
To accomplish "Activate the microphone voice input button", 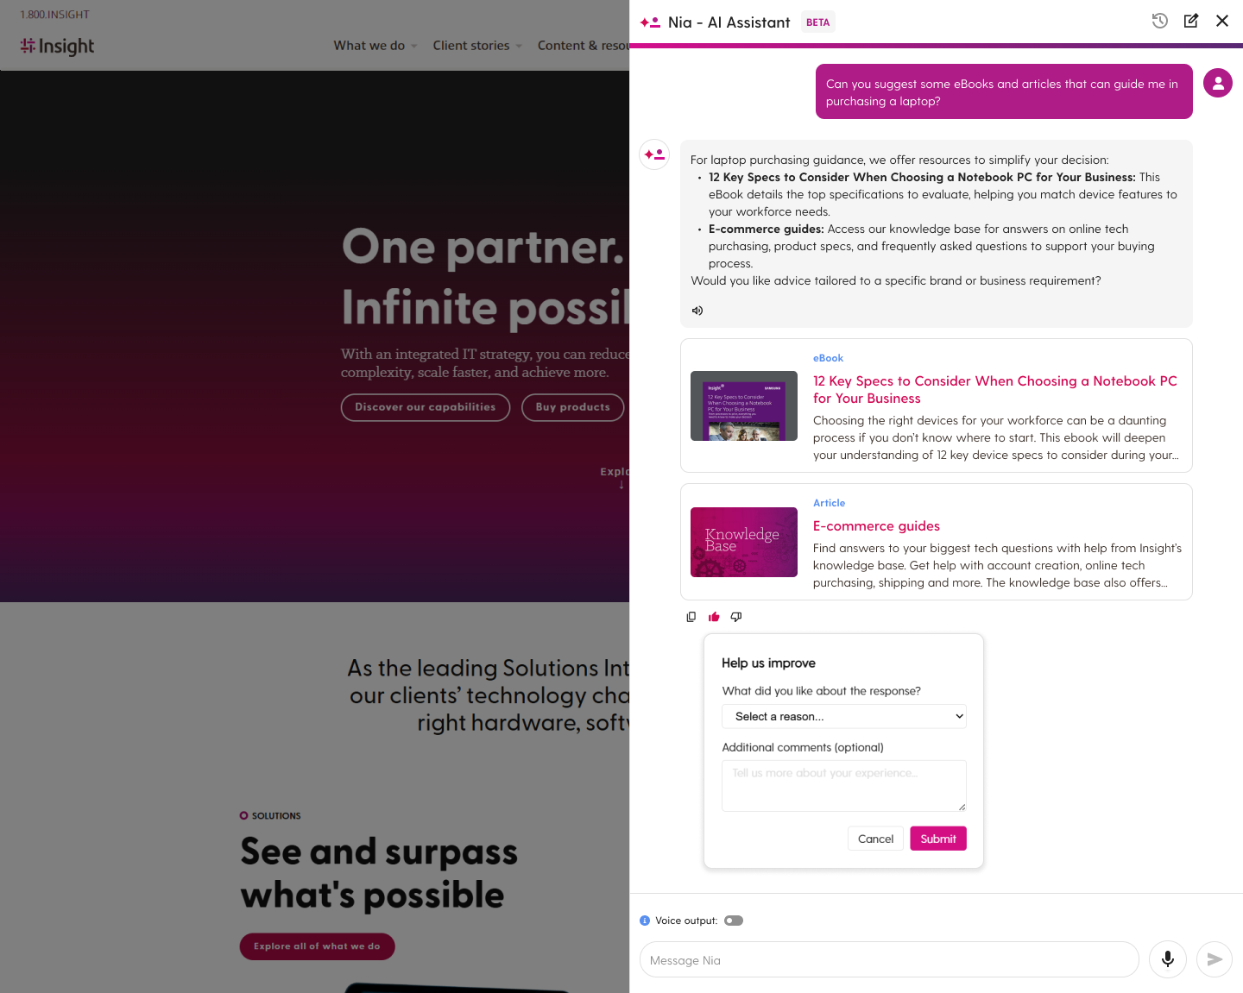I will point(1167,959).
